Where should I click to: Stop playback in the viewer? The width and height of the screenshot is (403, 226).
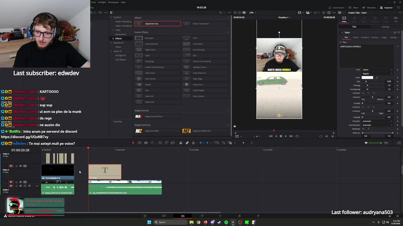(x=281, y=136)
